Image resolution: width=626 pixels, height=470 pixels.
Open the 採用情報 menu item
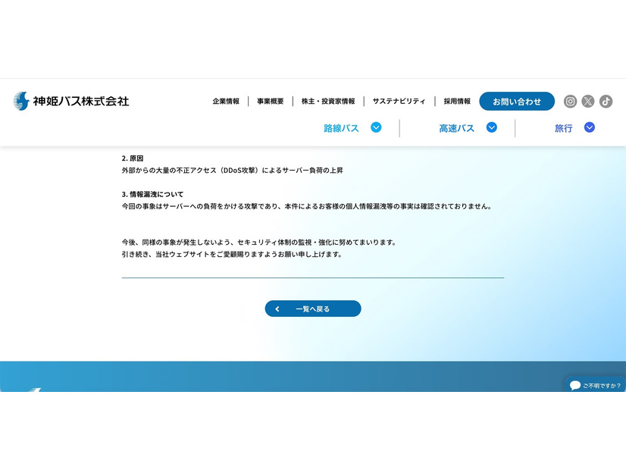(x=457, y=102)
